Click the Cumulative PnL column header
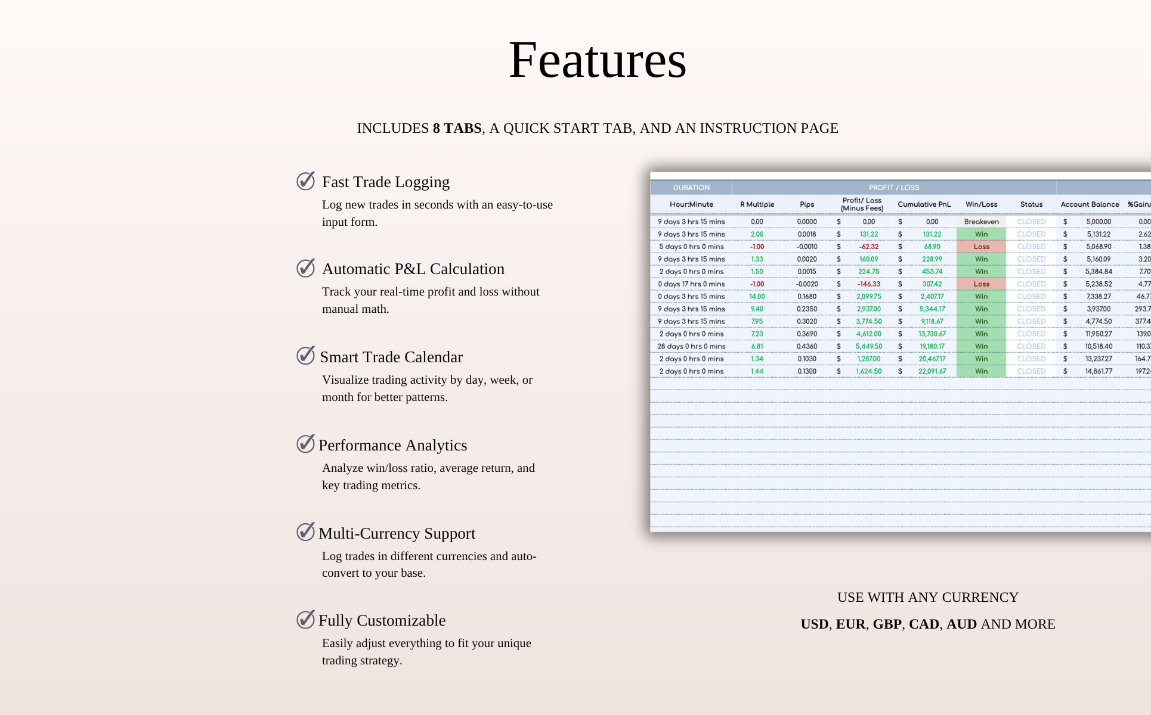The height and width of the screenshot is (715, 1151). click(924, 204)
